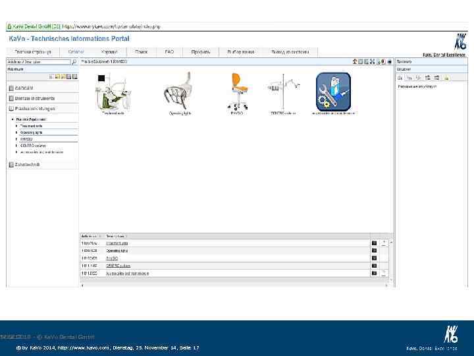Open the Выбор языка (language) tab
The width and height of the screenshot is (474, 356).
pos(241,52)
